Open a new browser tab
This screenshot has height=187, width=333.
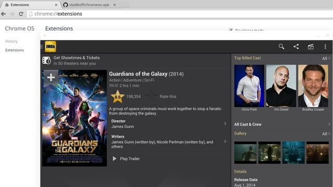coord(124,5)
